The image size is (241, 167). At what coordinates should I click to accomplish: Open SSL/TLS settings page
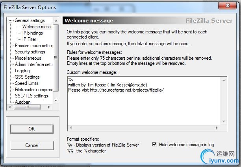point(32,96)
